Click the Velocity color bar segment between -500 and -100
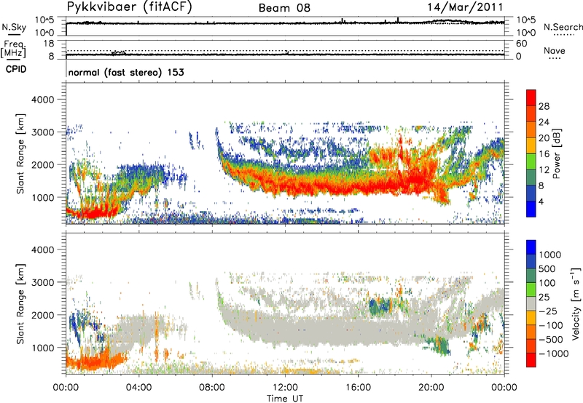This screenshot has width=583, height=403. [x=531, y=332]
